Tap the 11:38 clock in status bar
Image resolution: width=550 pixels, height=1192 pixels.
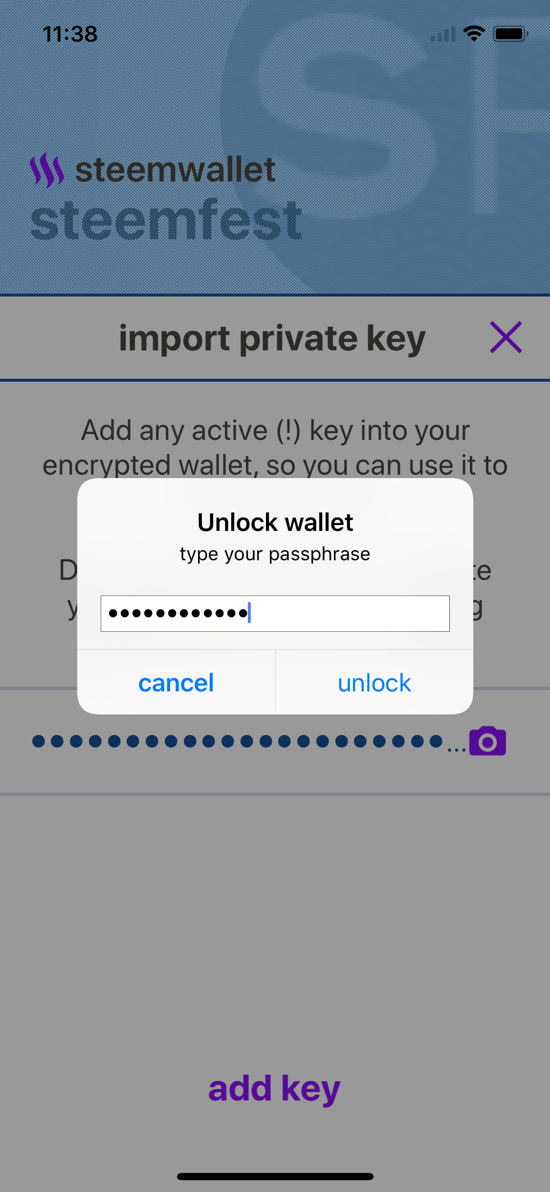tap(70, 34)
